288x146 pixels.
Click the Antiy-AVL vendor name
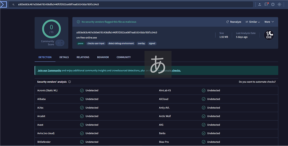[164, 108]
